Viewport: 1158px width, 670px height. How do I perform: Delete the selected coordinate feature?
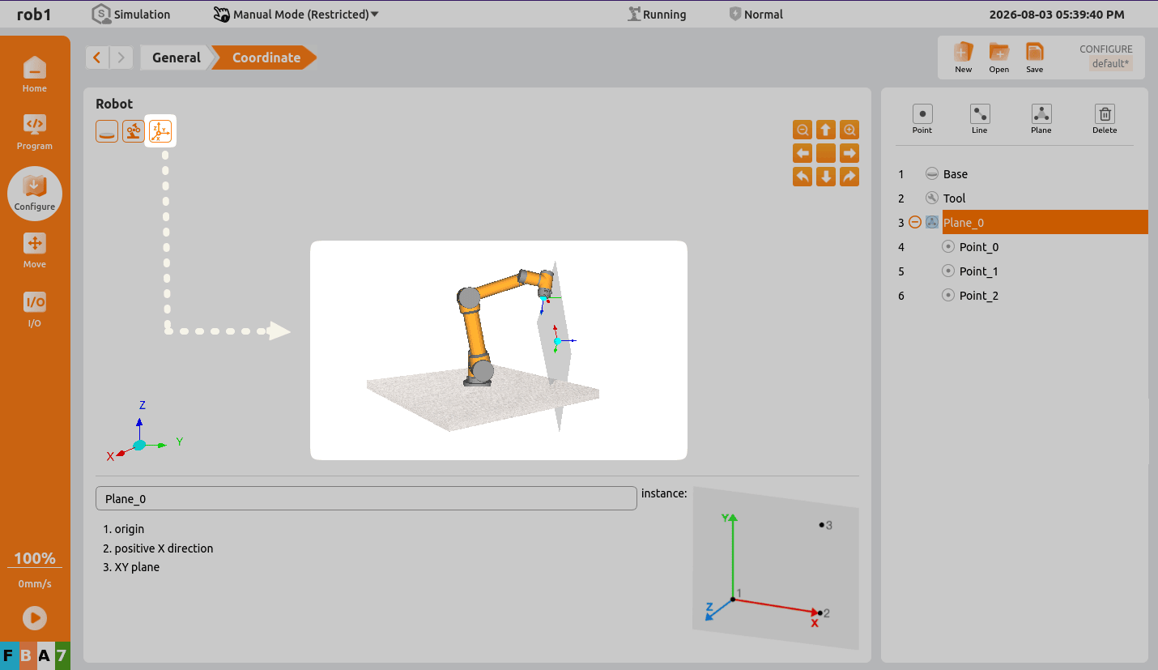coord(1105,119)
